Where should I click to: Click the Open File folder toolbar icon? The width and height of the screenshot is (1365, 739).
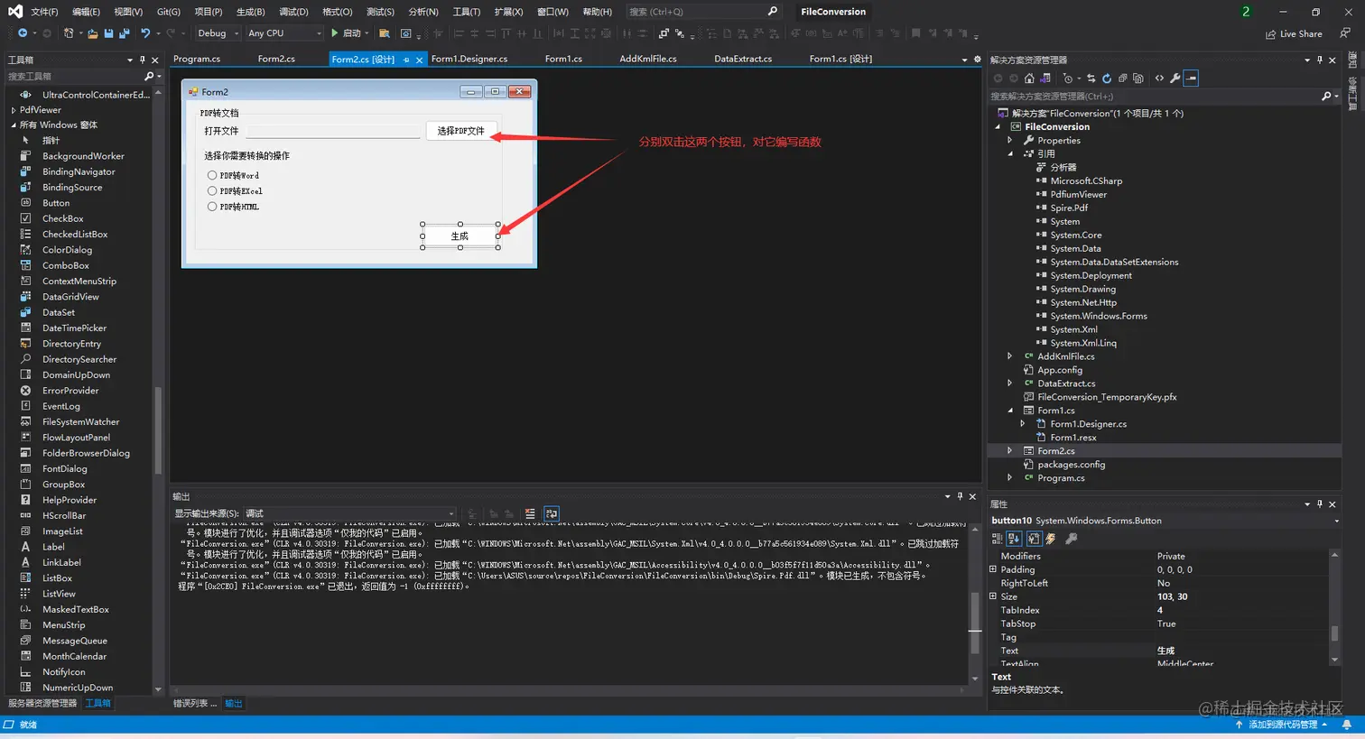point(93,33)
